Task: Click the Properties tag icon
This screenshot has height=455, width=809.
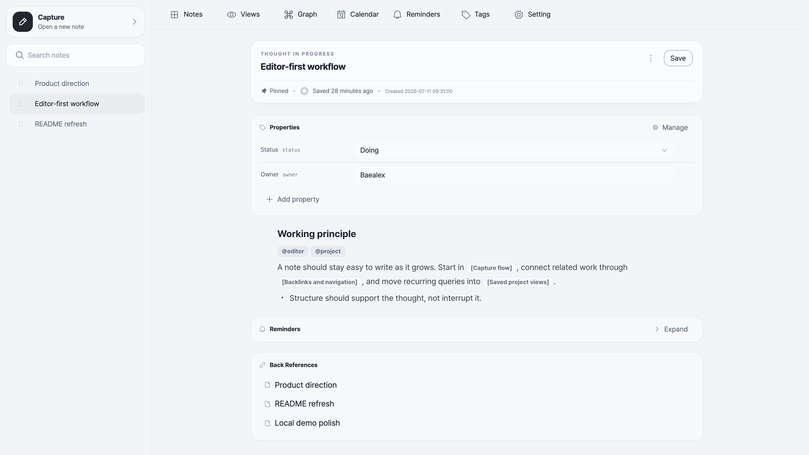Action: (x=263, y=127)
